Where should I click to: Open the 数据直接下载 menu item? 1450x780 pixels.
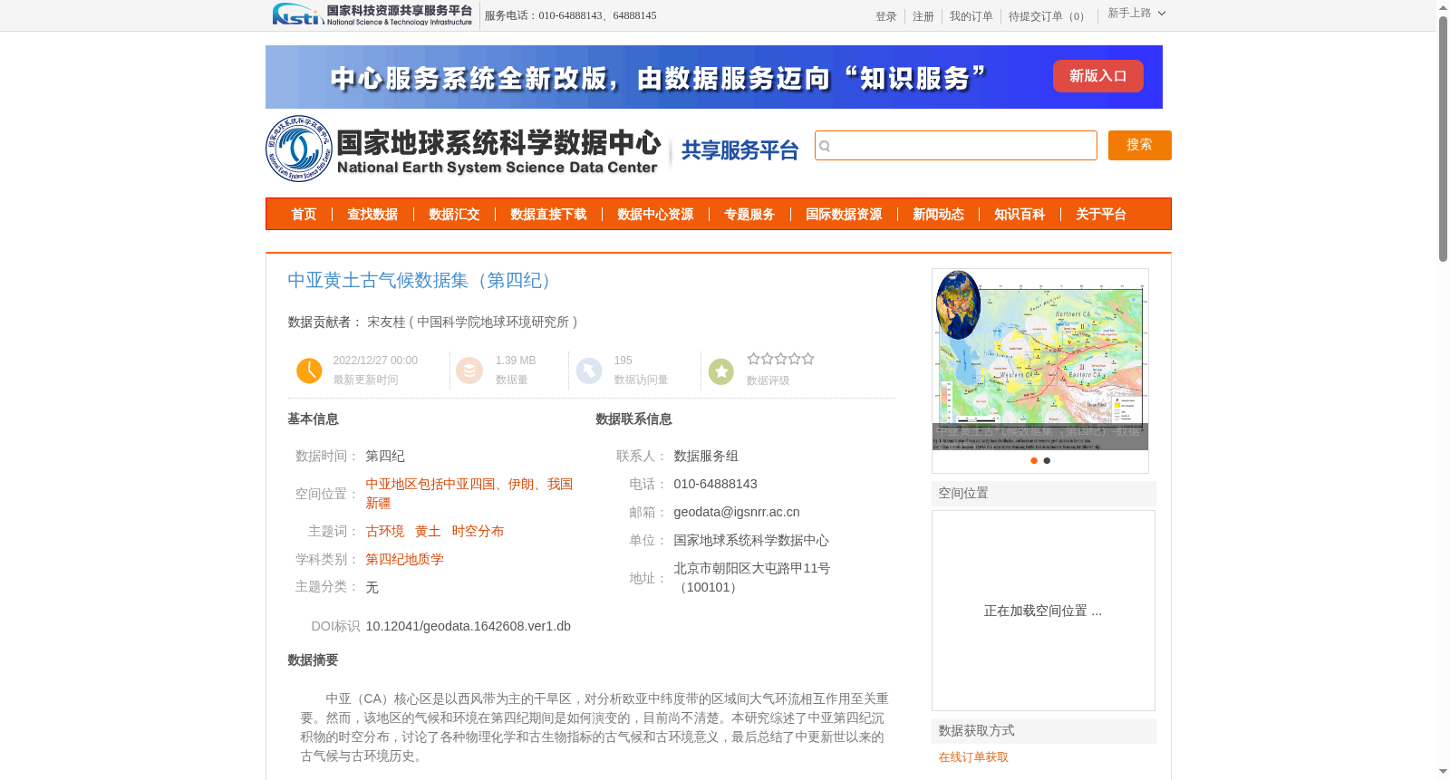pos(548,215)
